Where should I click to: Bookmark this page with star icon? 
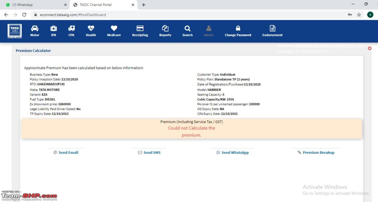pos(359,14)
